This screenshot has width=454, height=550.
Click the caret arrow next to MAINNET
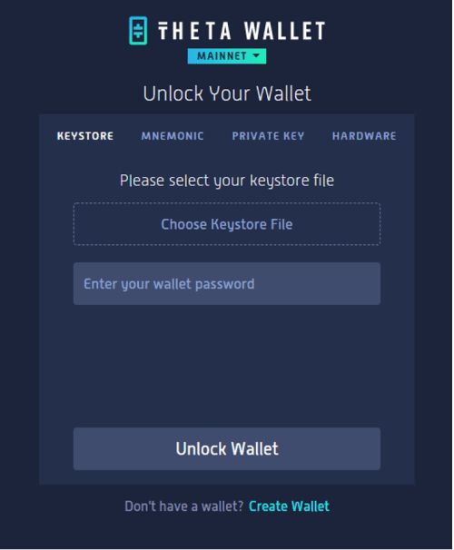[256, 55]
